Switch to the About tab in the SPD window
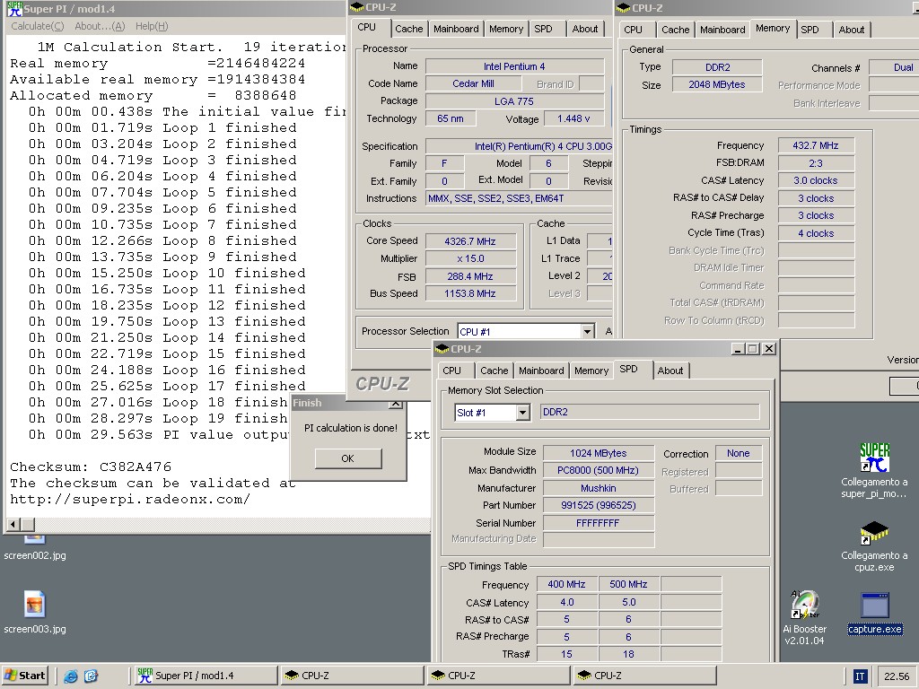919x689 pixels. (x=670, y=371)
